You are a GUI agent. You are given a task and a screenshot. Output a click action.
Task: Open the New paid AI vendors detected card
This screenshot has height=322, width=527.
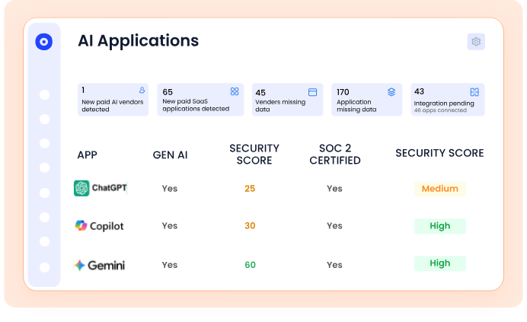click(113, 100)
